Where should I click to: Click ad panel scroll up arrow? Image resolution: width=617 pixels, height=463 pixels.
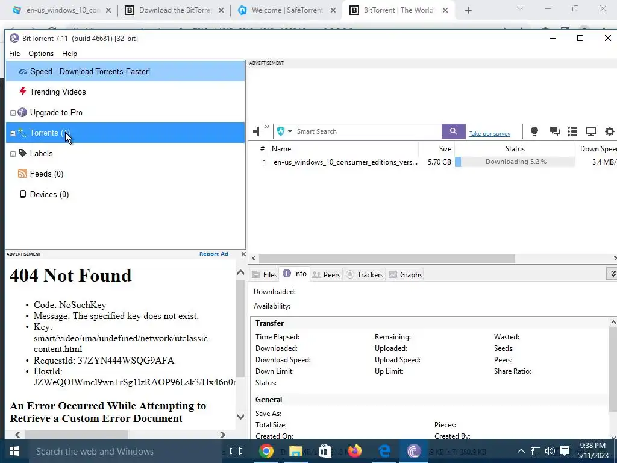241,272
